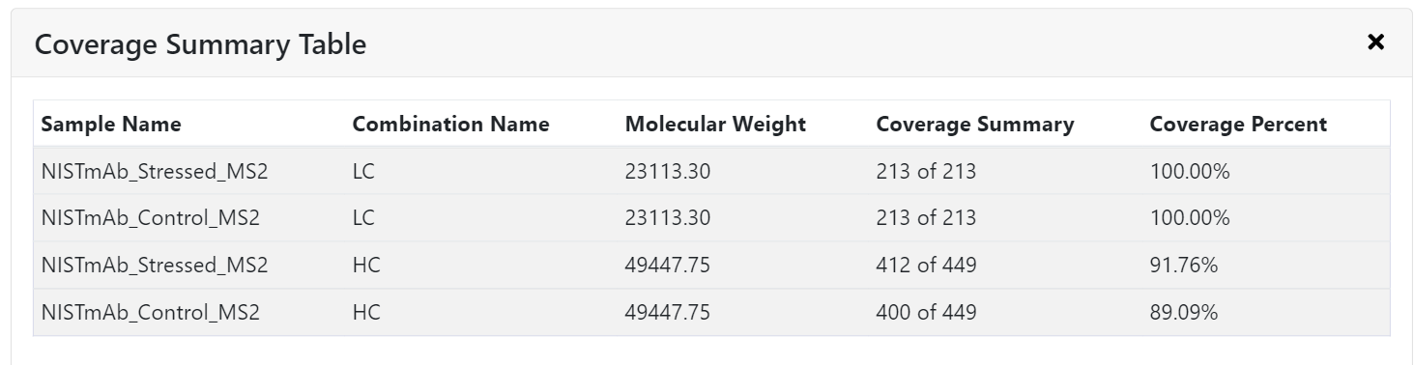Click the 412 of 449 coverage cell

926,266
